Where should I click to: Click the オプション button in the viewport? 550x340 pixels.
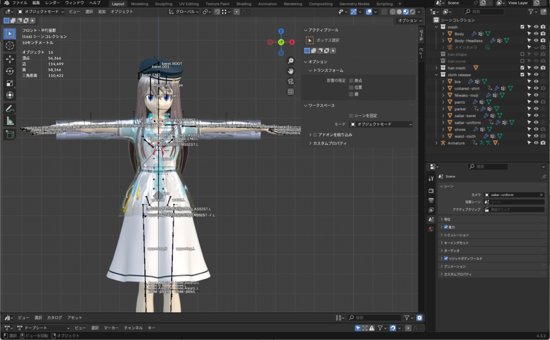(409, 20)
